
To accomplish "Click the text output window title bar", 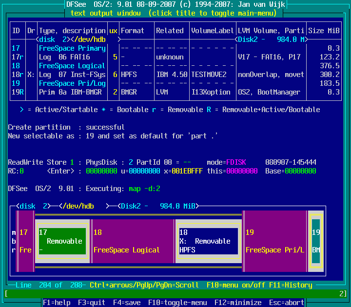I will [175, 13].
